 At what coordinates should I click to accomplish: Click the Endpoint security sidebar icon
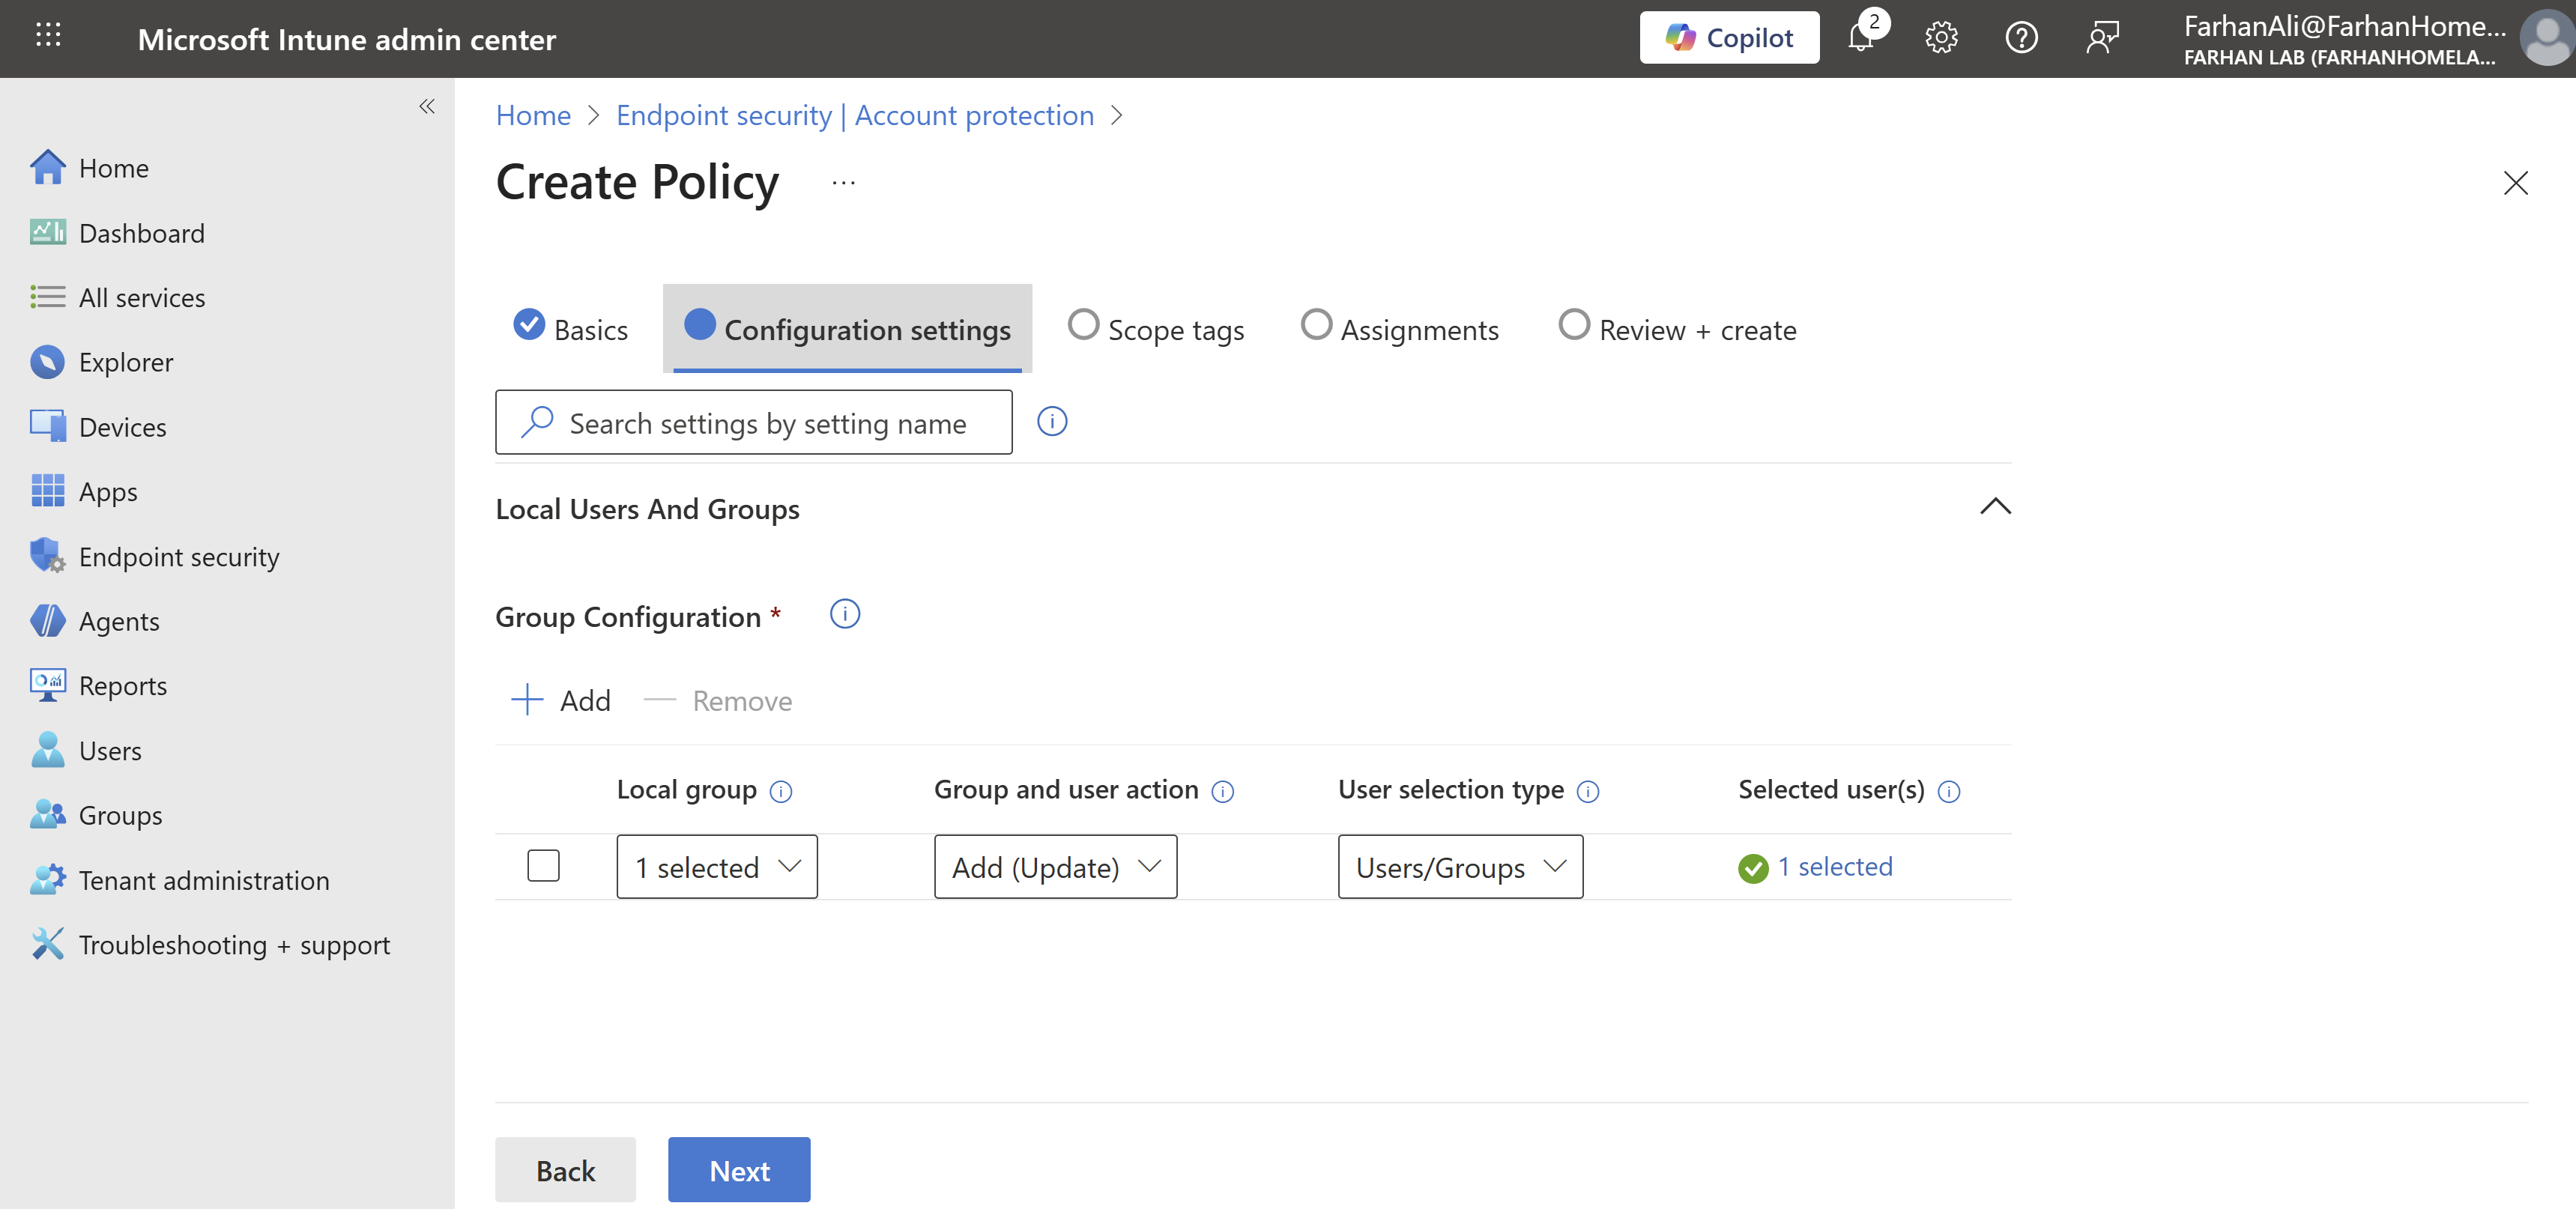point(47,556)
